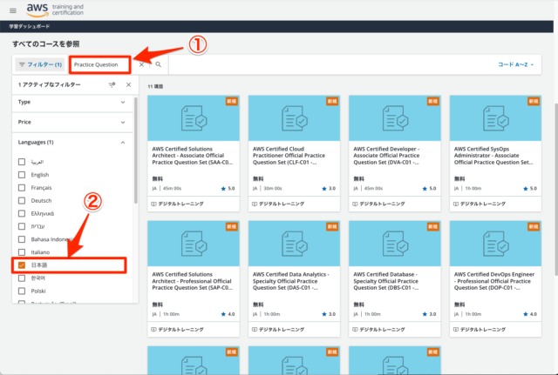Click DevOps Engineer Professional (DOP-C01) title
This screenshot has width=558, height=375.
click(x=494, y=281)
